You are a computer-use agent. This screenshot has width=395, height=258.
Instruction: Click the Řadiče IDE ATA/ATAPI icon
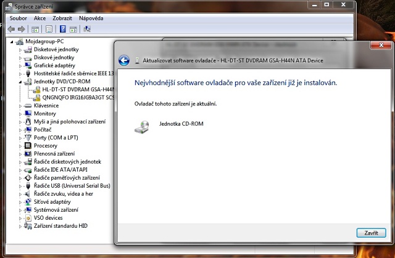click(x=28, y=170)
